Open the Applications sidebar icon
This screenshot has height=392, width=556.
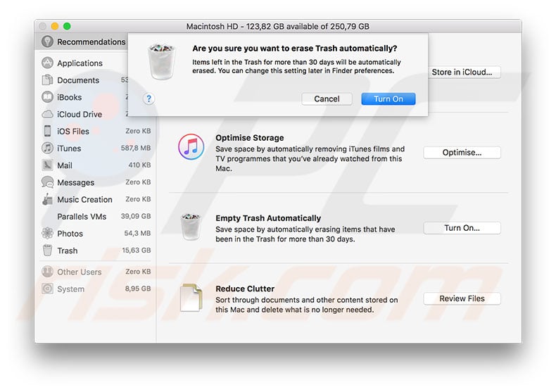click(x=47, y=63)
